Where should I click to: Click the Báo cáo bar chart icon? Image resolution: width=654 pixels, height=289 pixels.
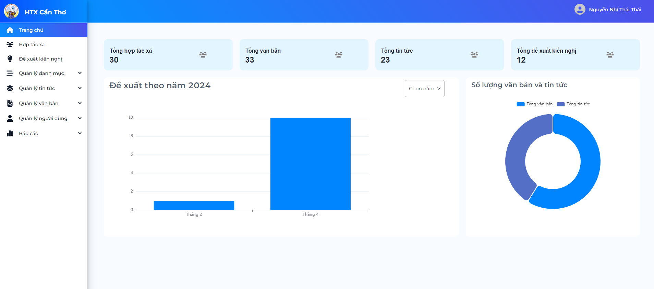click(x=10, y=133)
